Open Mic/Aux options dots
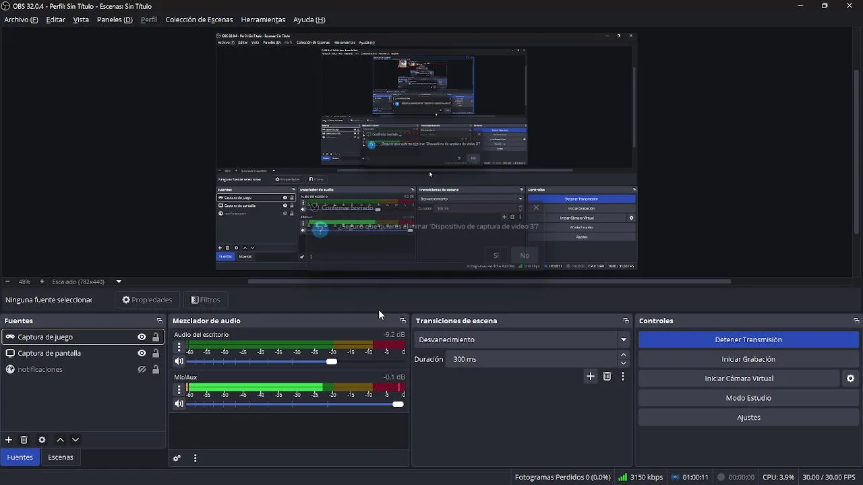Screen dimensions: 863x485 [x=179, y=390]
